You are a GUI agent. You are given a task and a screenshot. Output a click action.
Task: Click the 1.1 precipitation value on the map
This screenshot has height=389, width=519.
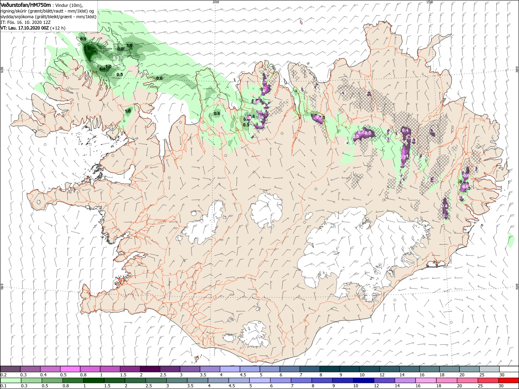[x=102, y=69]
